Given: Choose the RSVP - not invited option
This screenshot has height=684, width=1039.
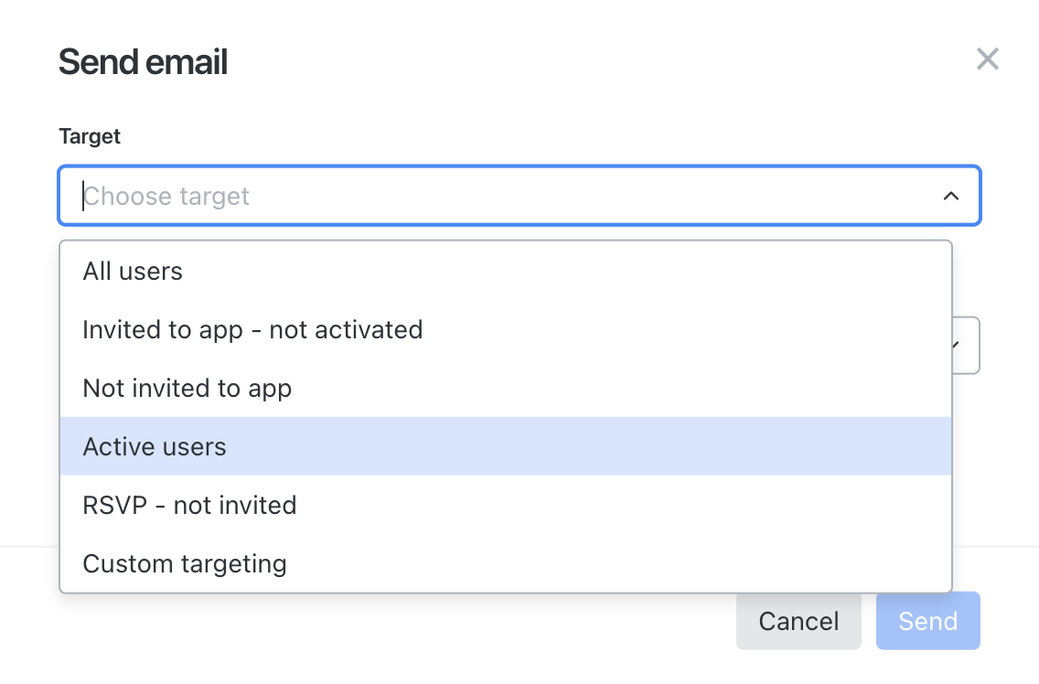Looking at the screenshot, I should 506,505.
